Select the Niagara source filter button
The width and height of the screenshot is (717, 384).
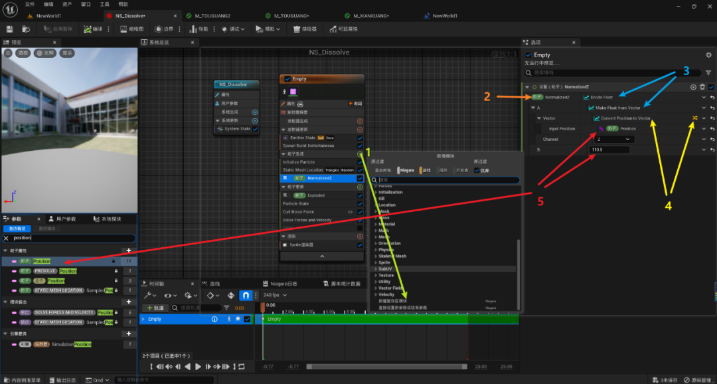click(406, 170)
